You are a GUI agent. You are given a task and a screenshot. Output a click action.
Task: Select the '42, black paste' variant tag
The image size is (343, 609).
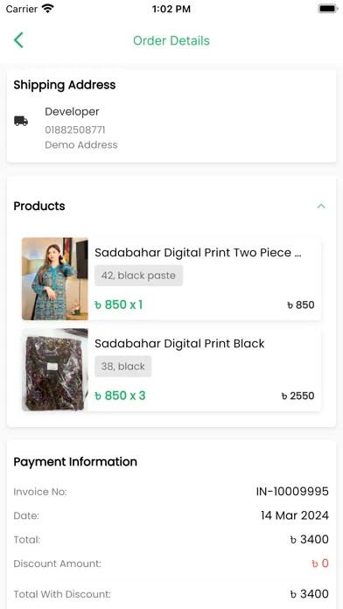pos(138,276)
